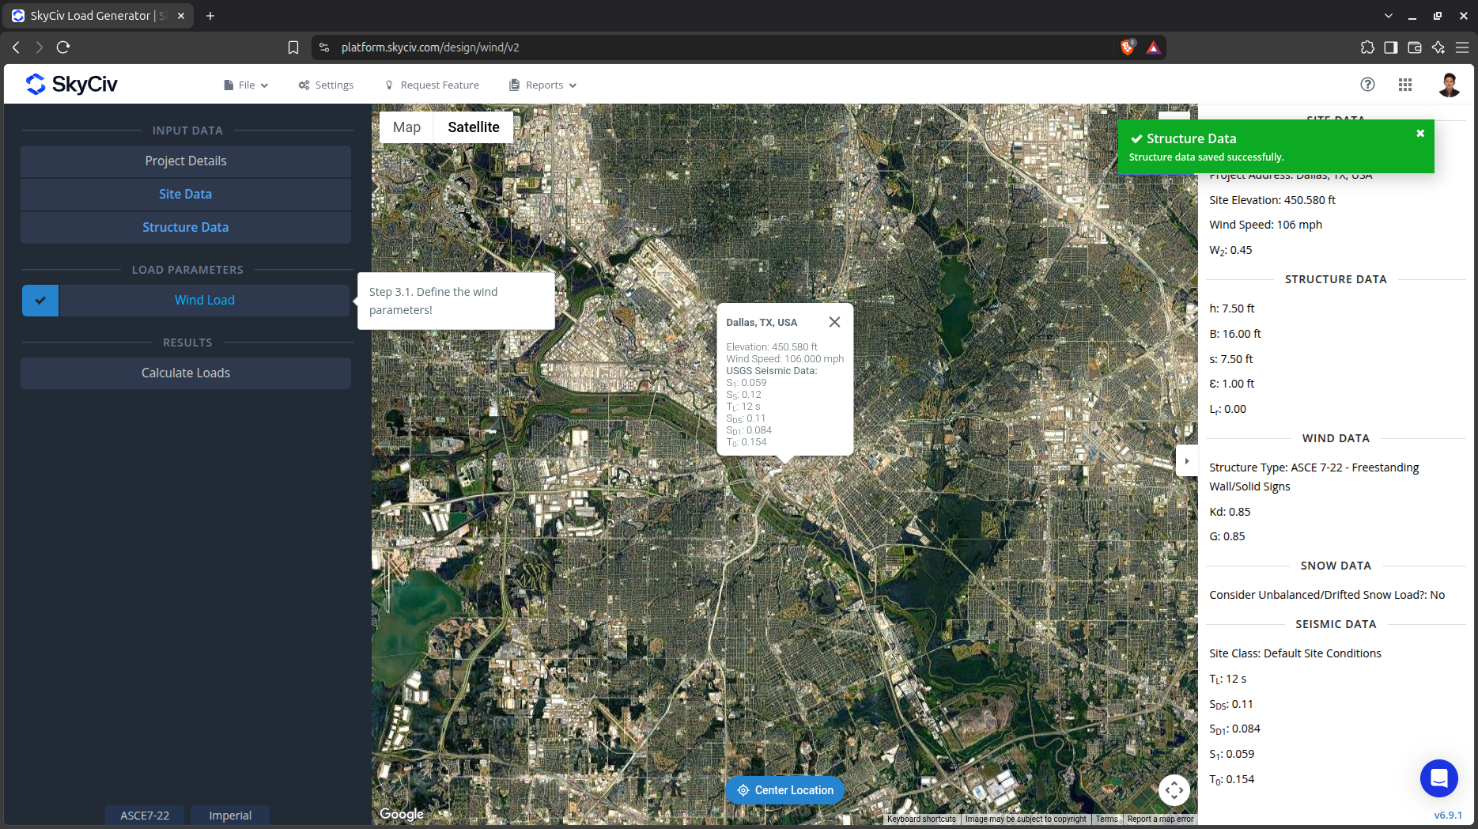This screenshot has width=1478, height=829.
Task: Open the help question mark icon
Action: (1367, 85)
